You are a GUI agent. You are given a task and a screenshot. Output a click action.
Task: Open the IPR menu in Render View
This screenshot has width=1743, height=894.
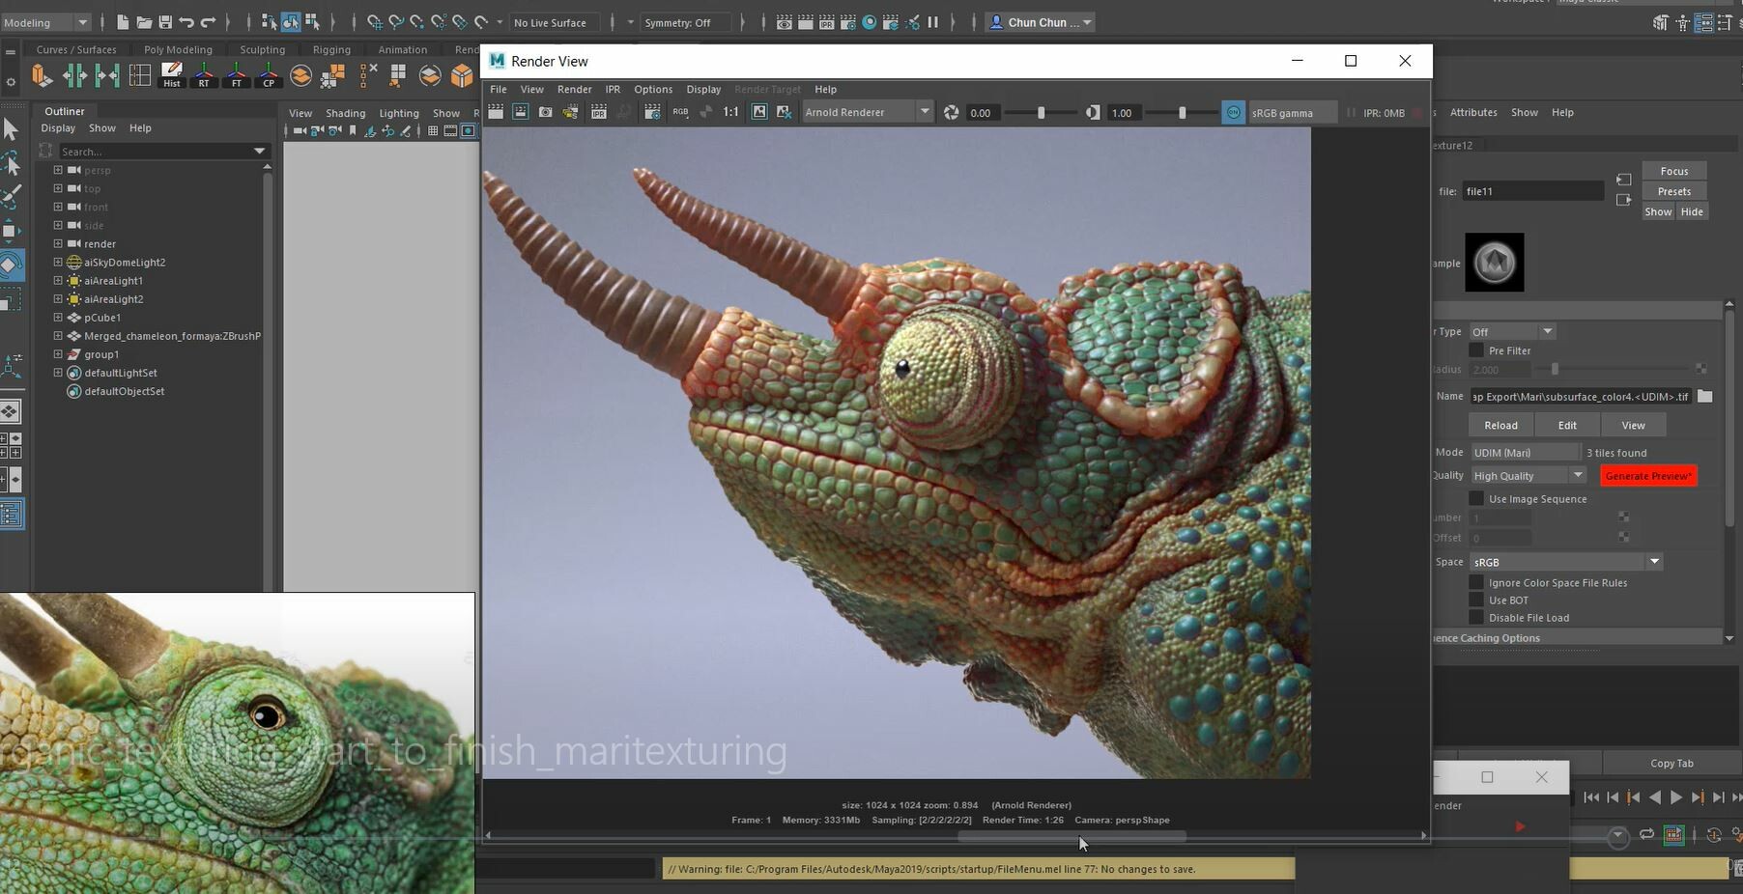click(613, 89)
